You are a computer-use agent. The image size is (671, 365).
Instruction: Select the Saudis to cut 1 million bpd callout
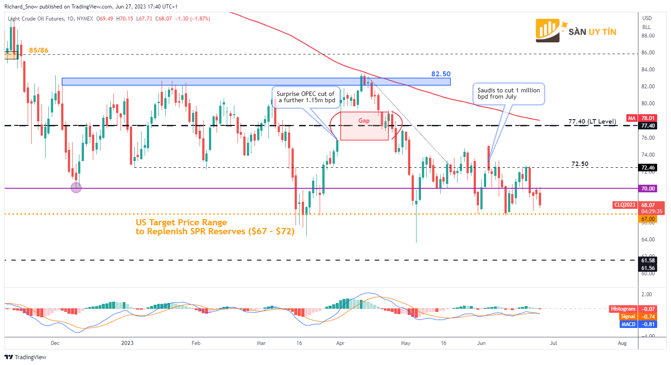508,94
